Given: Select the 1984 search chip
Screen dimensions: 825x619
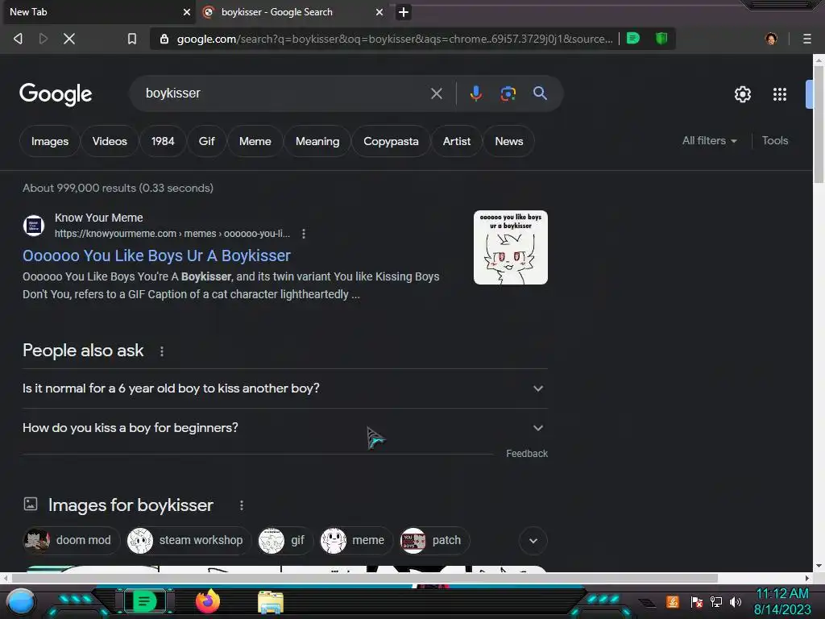Looking at the screenshot, I should [x=163, y=141].
